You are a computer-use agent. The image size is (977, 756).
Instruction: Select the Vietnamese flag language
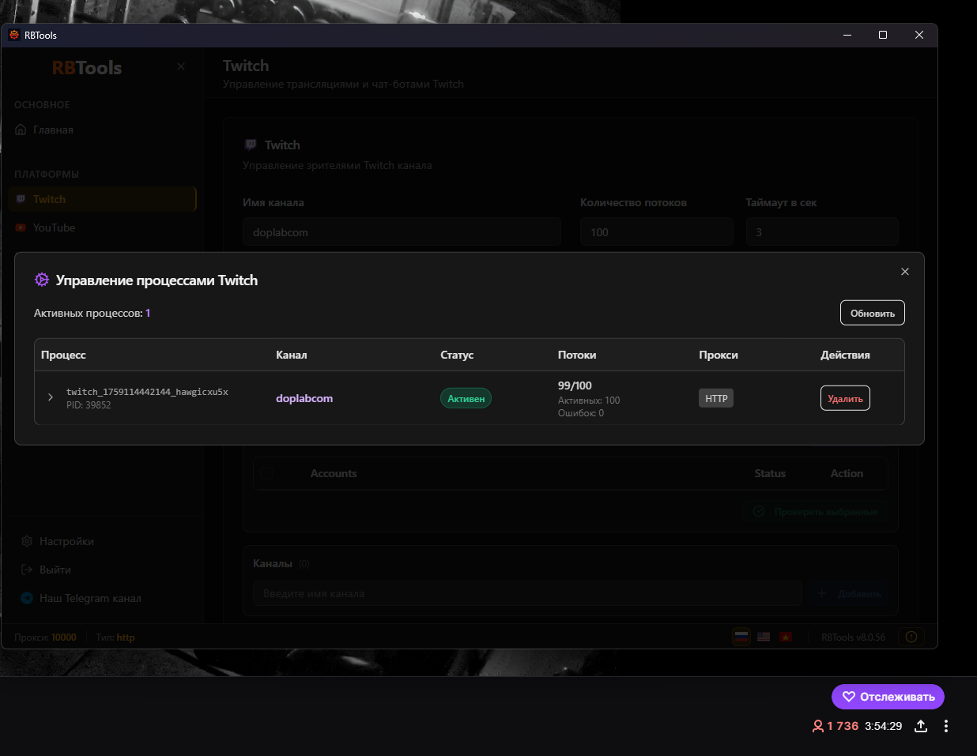click(786, 637)
